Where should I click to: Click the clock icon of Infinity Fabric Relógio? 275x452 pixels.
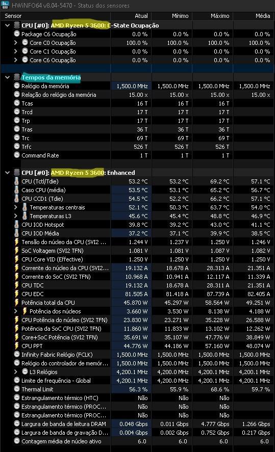pos(17,354)
